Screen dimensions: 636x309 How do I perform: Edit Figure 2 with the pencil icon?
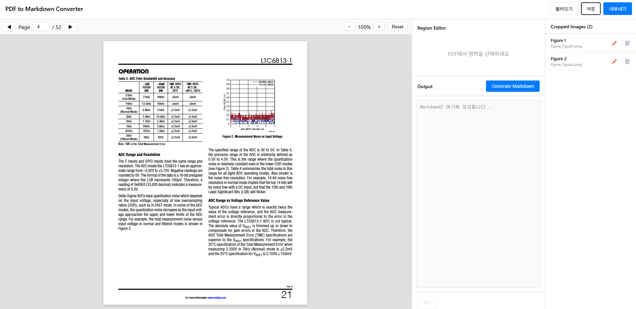pos(614,62)
